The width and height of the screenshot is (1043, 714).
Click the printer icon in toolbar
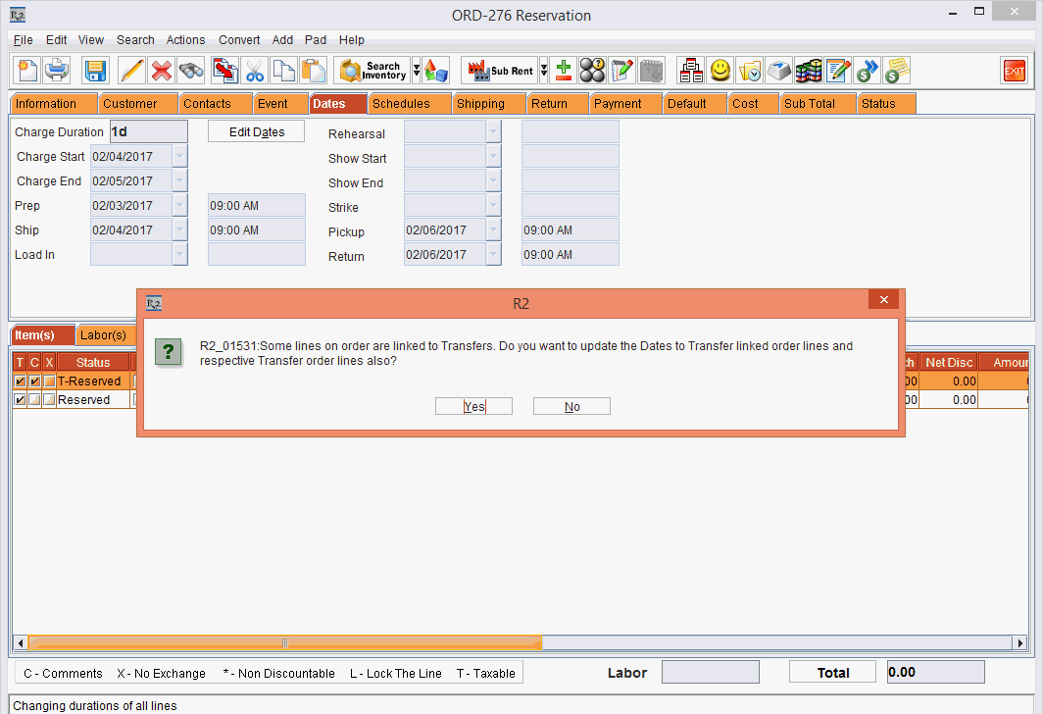pos(57,71)
